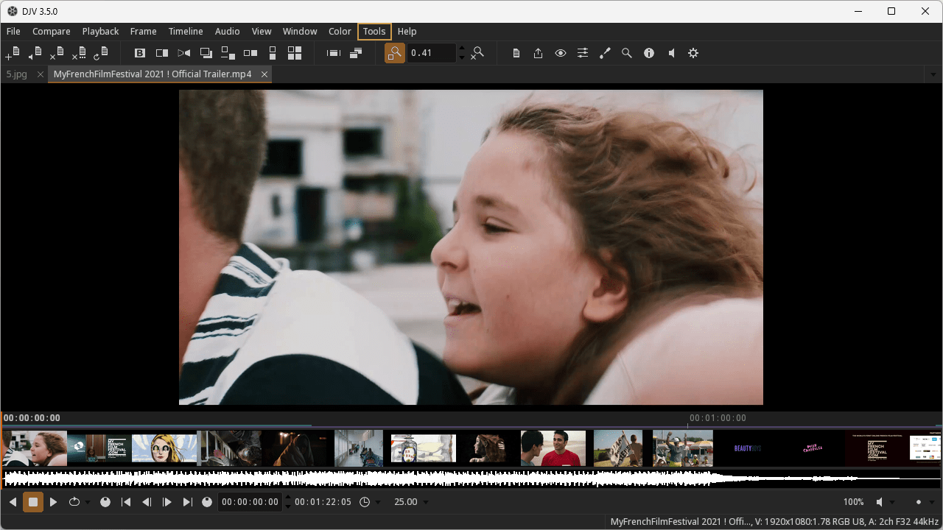The height and width of the screenshot is (530, 943).
Task: Reload the current file using the toolbar icon
Action: coord(101,53)
